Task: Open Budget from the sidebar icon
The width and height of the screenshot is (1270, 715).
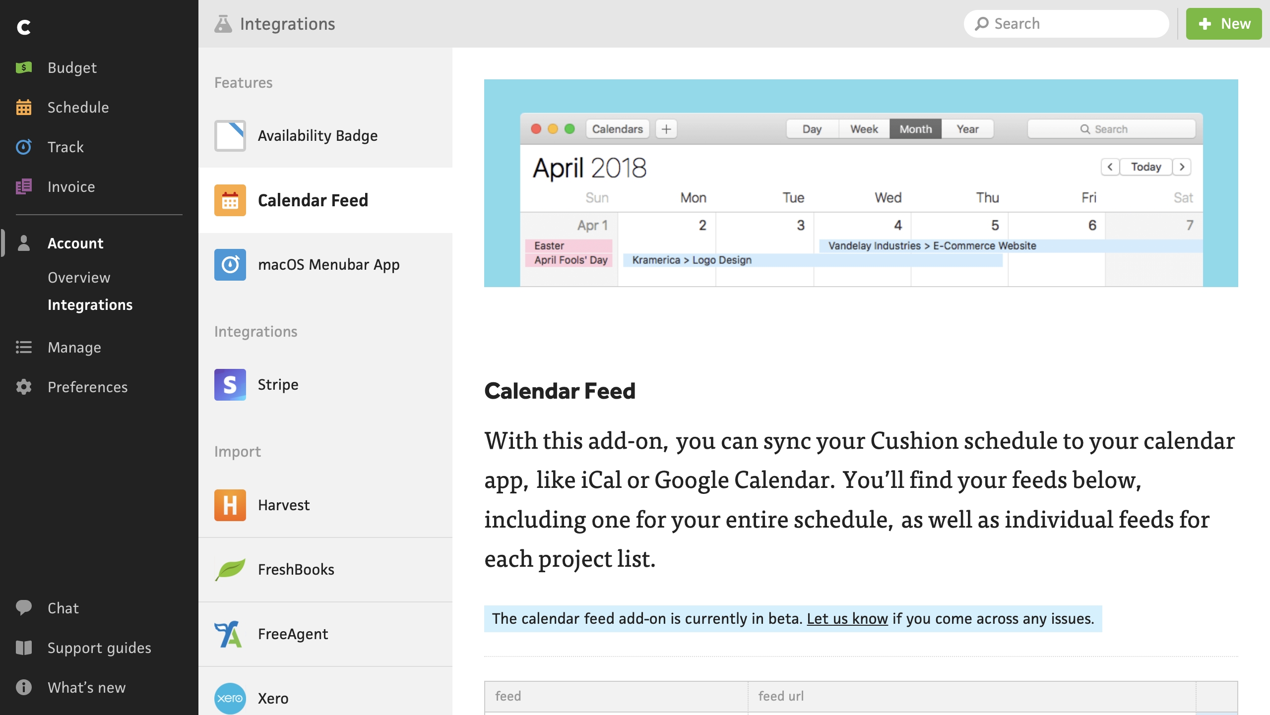Action: click(23, 67)
